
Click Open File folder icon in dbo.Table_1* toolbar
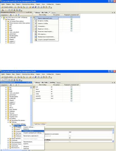(x=30, y=7)
